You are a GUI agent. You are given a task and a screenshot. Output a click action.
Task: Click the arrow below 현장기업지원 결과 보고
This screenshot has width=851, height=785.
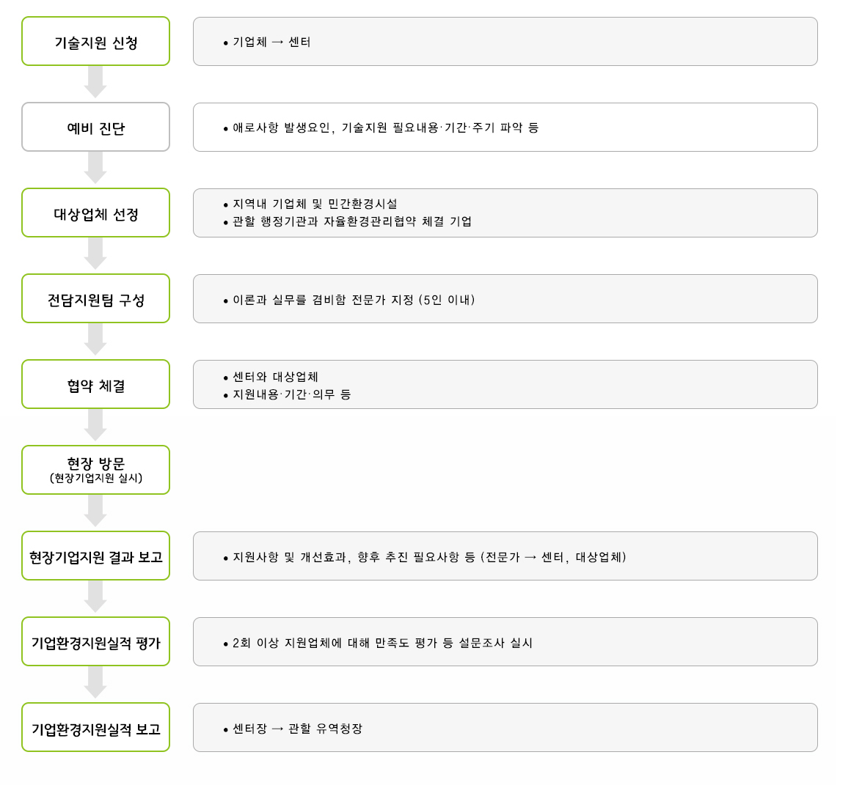click(95, 597)
